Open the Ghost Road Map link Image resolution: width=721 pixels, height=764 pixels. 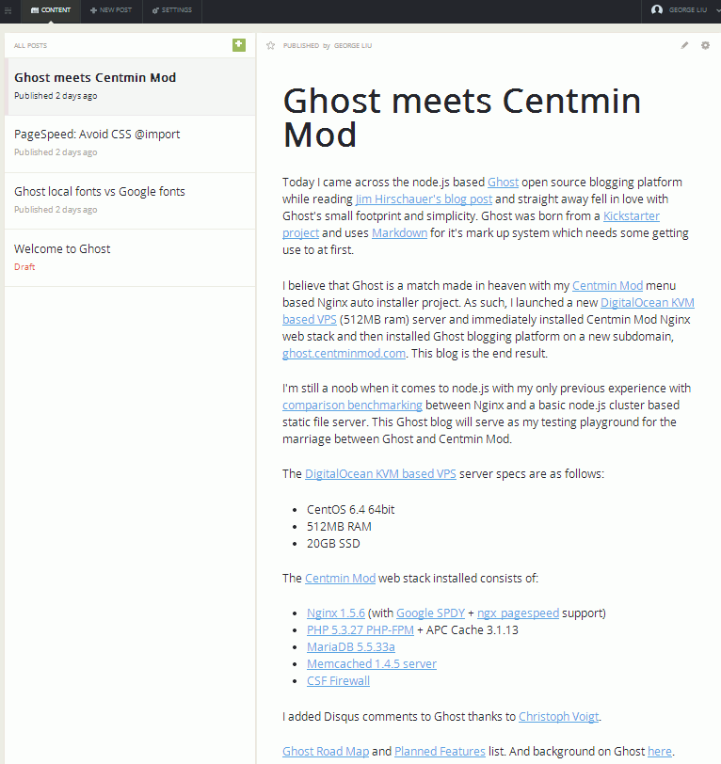pyautogui.click(x=326, y=752)
